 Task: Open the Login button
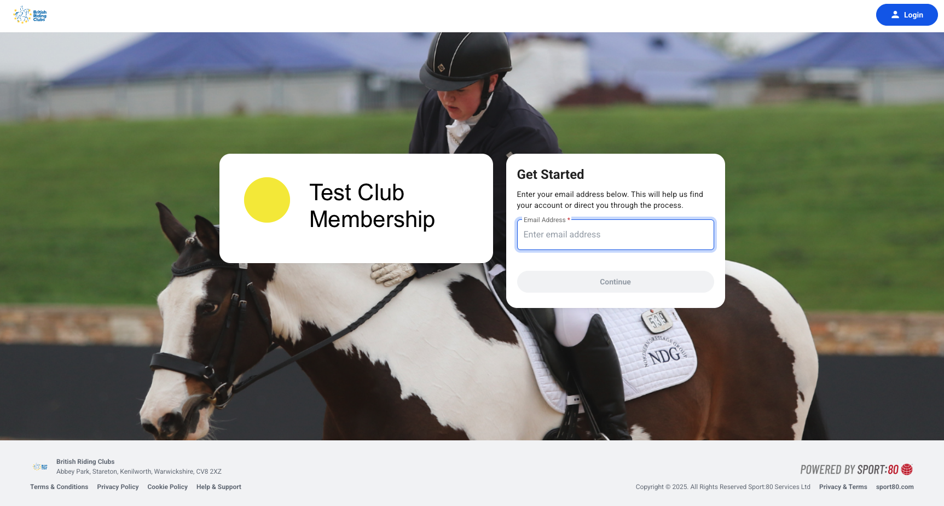(x=907, y=15)
